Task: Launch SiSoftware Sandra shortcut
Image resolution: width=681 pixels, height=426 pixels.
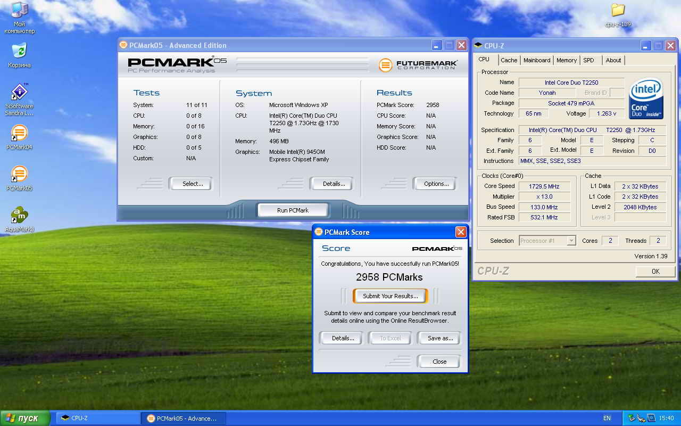Action: pyautogui.click(x=20, y=100)
